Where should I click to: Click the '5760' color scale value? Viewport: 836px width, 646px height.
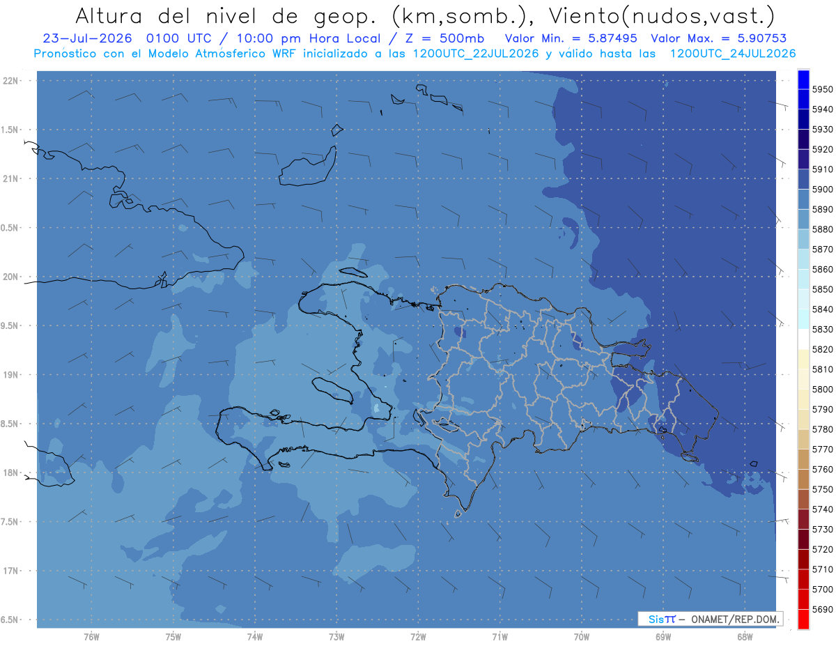(x=823, y=469)
